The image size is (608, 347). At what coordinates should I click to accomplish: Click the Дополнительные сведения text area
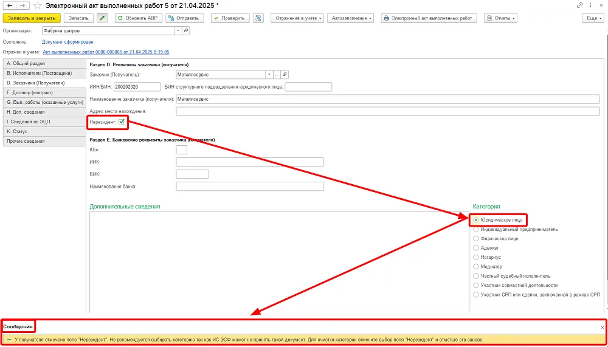pyautogui.click(x=279, y=262)
